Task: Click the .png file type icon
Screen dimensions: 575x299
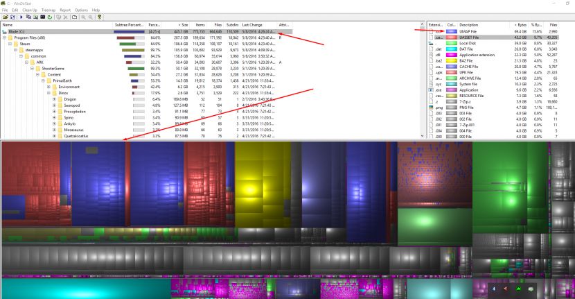Action: (x=431, y=108)
